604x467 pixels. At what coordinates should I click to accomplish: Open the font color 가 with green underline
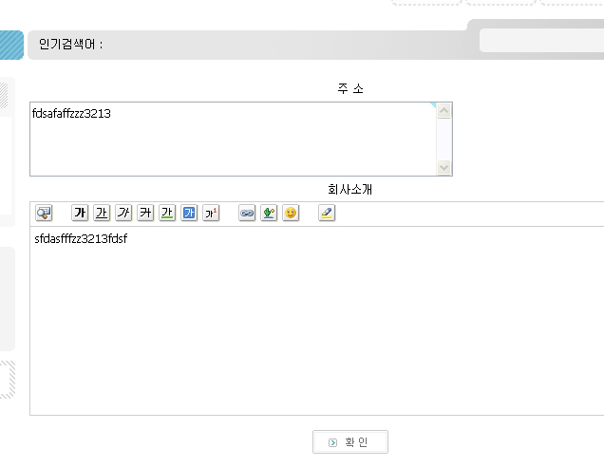pos(167,213)
